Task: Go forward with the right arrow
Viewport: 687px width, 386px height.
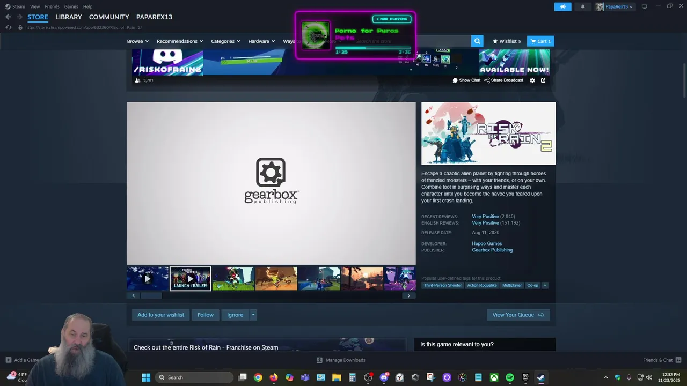Action: (20, 17)
